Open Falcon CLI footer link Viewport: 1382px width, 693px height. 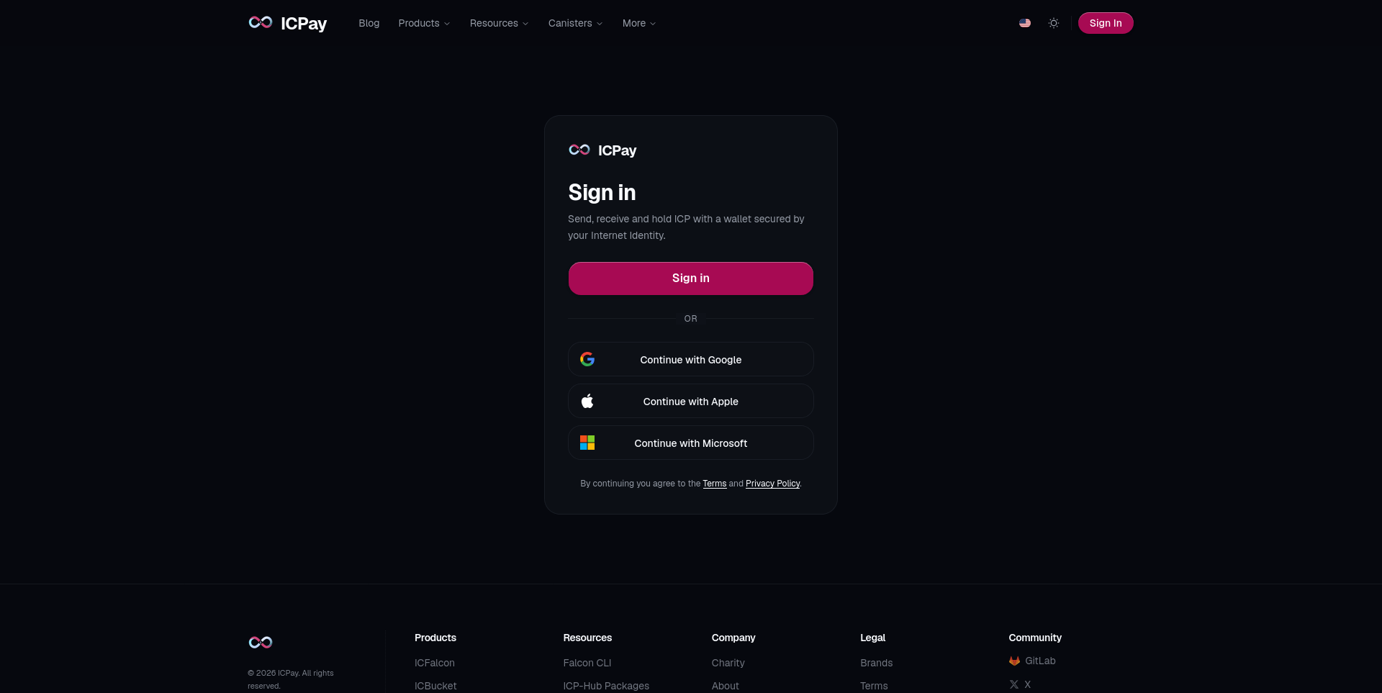point(587,663)
